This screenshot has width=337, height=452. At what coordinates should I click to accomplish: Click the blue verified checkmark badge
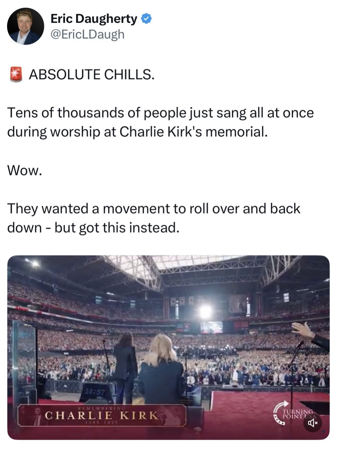pyautogui.click(x=146, y=19)
